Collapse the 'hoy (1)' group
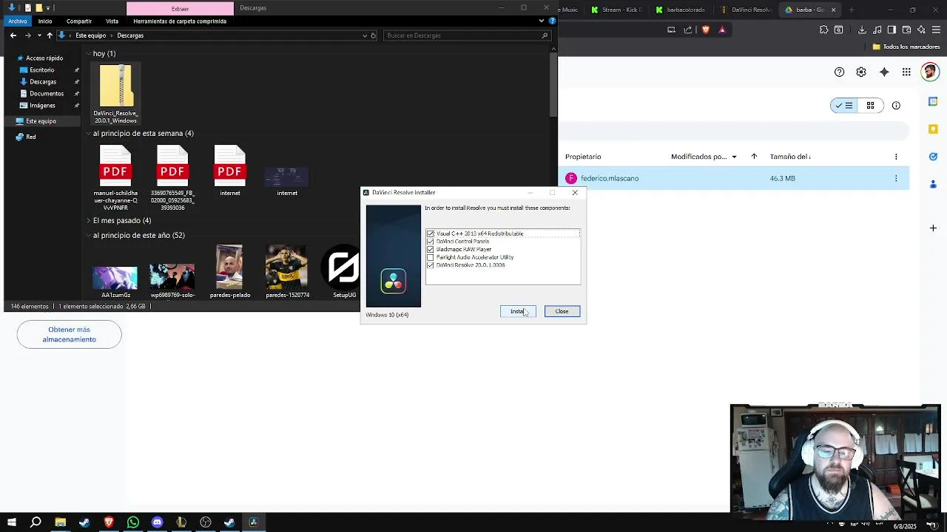 pos(88,53)
